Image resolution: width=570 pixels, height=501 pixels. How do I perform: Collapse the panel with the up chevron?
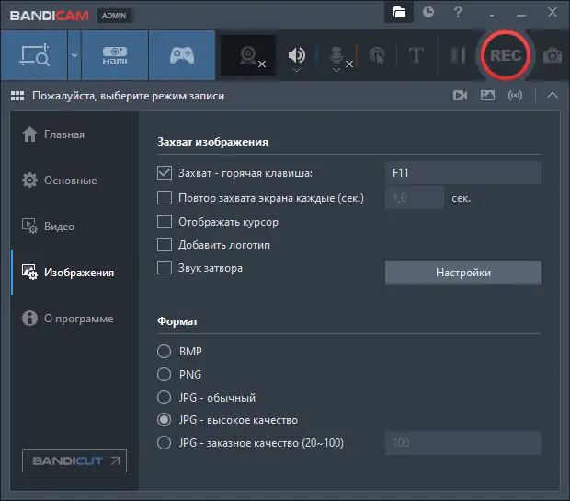pyautogui.click(x=553, y=96)
